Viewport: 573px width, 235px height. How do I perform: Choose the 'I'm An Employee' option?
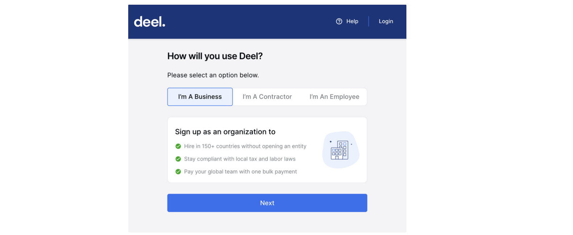tap(334, 97)
